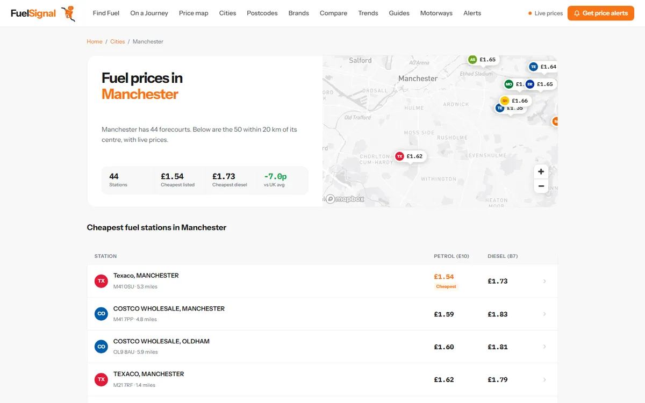Expand Texaco M21 7RF row chevron

[544, 379]
